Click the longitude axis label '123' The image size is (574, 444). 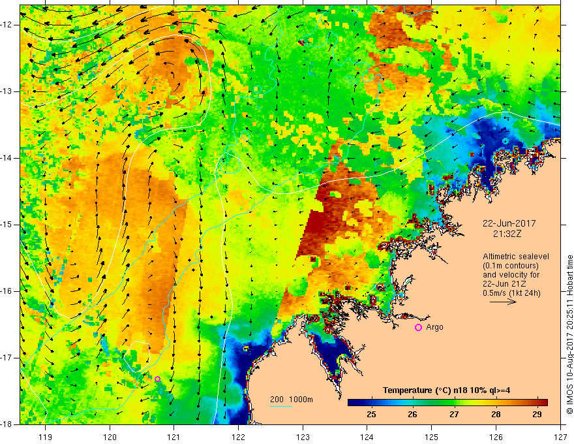303,437
